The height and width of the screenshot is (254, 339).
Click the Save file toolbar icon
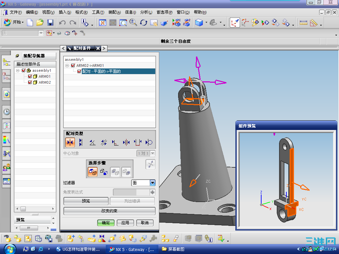[x=50, y=23]
